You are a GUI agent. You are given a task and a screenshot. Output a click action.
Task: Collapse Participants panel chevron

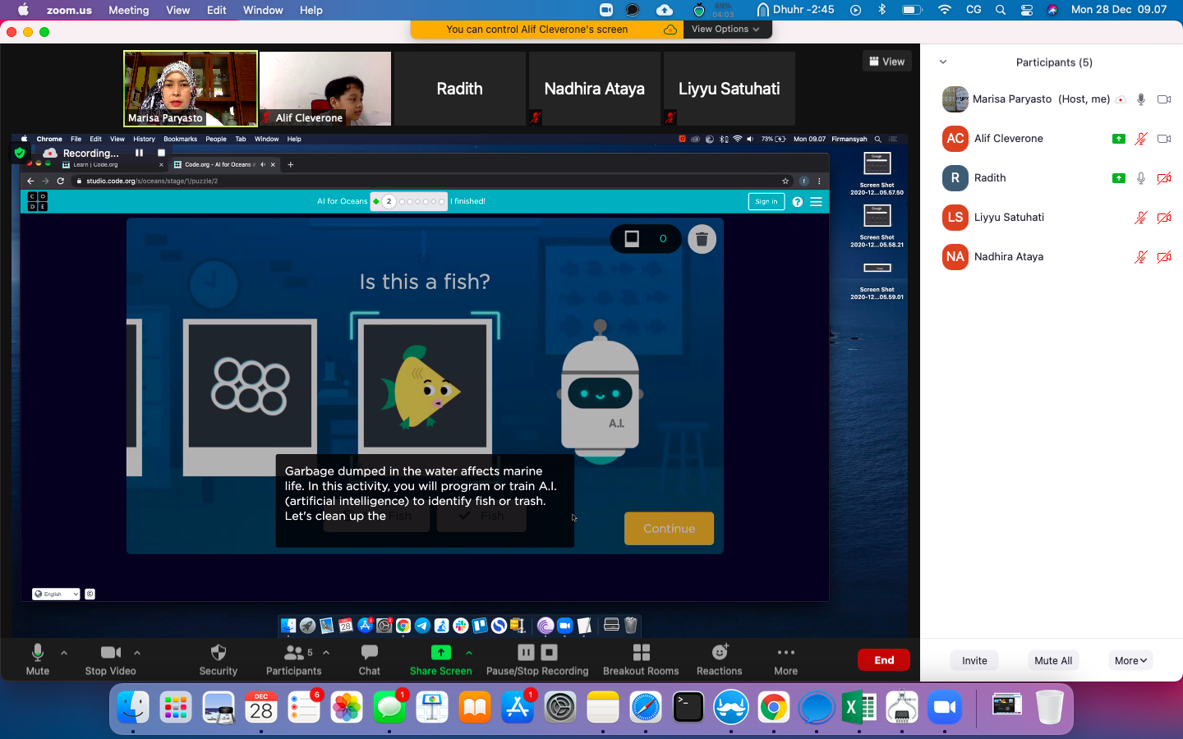pyautogui.click(x=943, y=62)
